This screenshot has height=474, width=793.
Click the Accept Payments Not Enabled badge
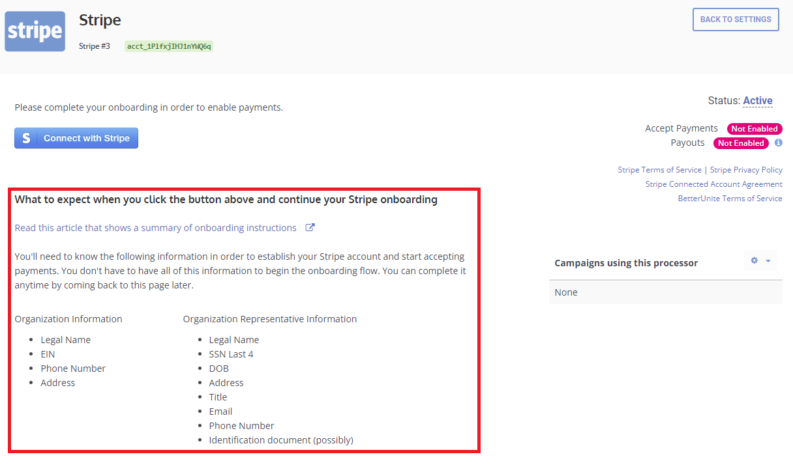pos(754,129)
